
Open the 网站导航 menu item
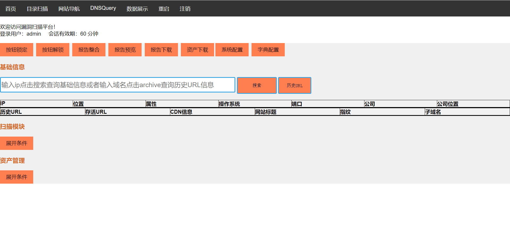[x=69, y=9]
